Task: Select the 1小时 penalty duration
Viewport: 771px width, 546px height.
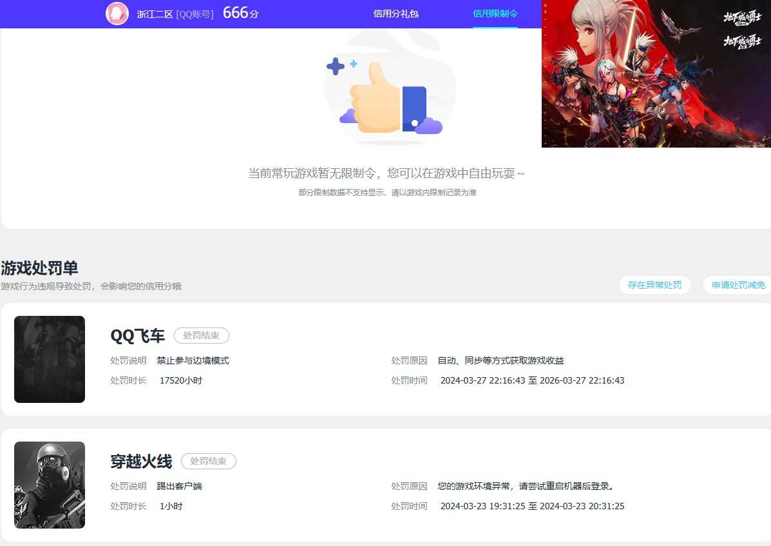Action: point(171,506)
